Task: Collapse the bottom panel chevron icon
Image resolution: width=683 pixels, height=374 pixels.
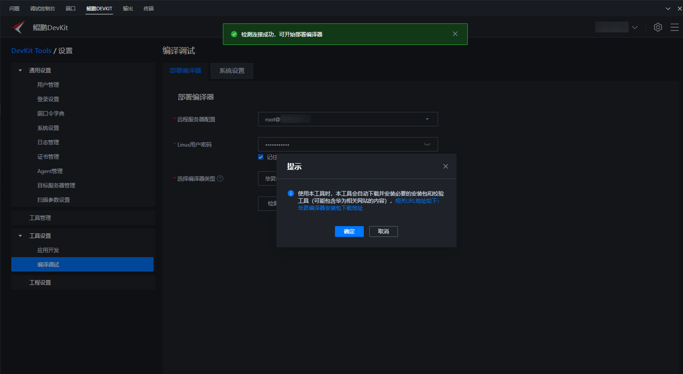Action: 668,9
